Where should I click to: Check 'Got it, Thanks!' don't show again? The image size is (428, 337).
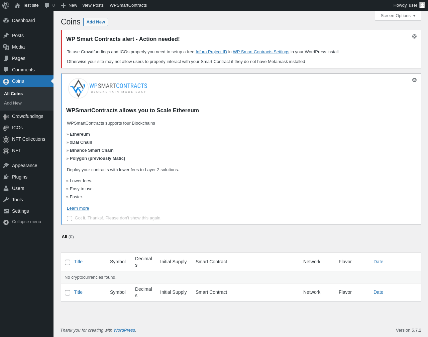pos(70,218)
